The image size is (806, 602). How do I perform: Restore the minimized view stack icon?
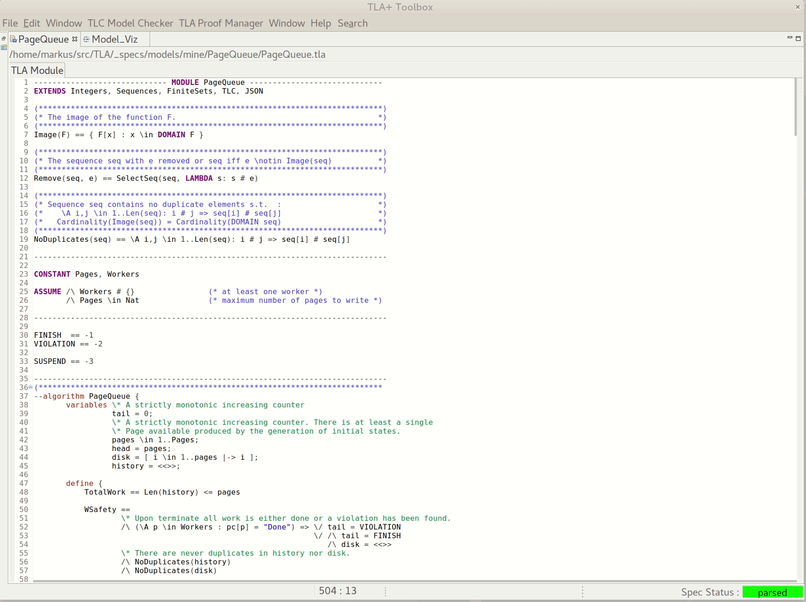click(4, 39)
